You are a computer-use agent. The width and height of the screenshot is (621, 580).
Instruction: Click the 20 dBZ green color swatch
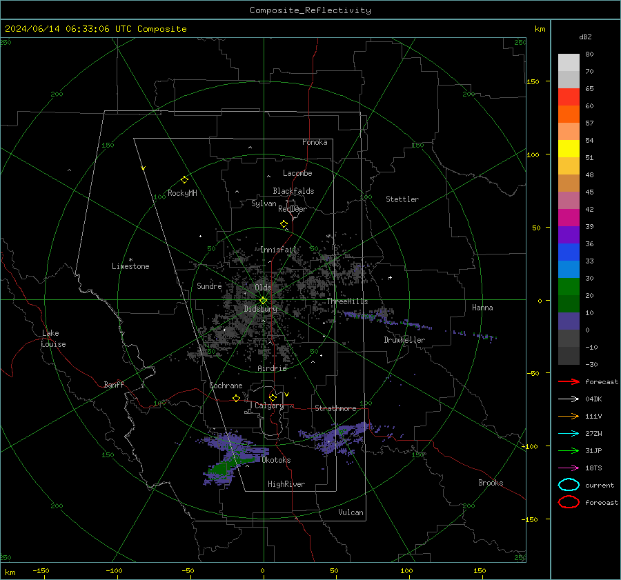click(x=569, y=287)
